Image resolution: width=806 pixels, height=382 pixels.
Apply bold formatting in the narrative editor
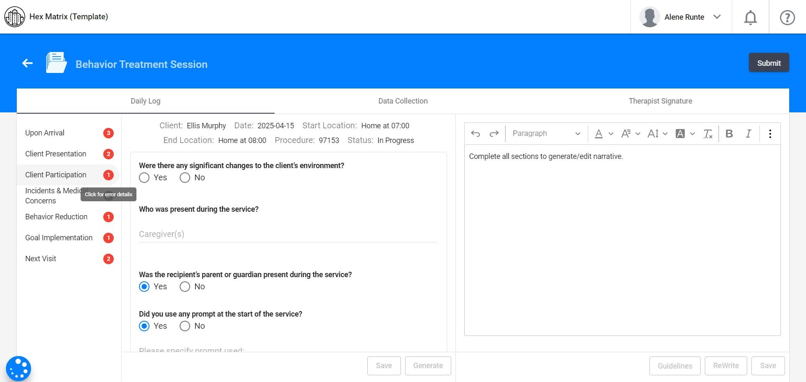pos(729,133)
